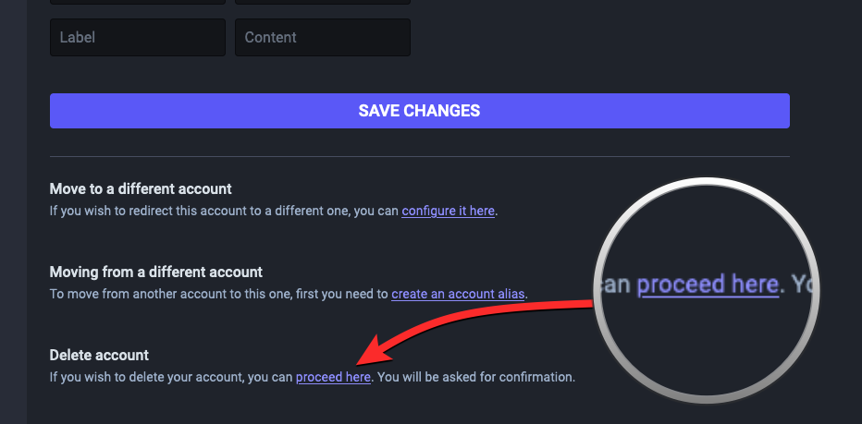Click the SAVE CHANGES button
The width and height of the screenshot is (862, 424).
pos(419,111)
